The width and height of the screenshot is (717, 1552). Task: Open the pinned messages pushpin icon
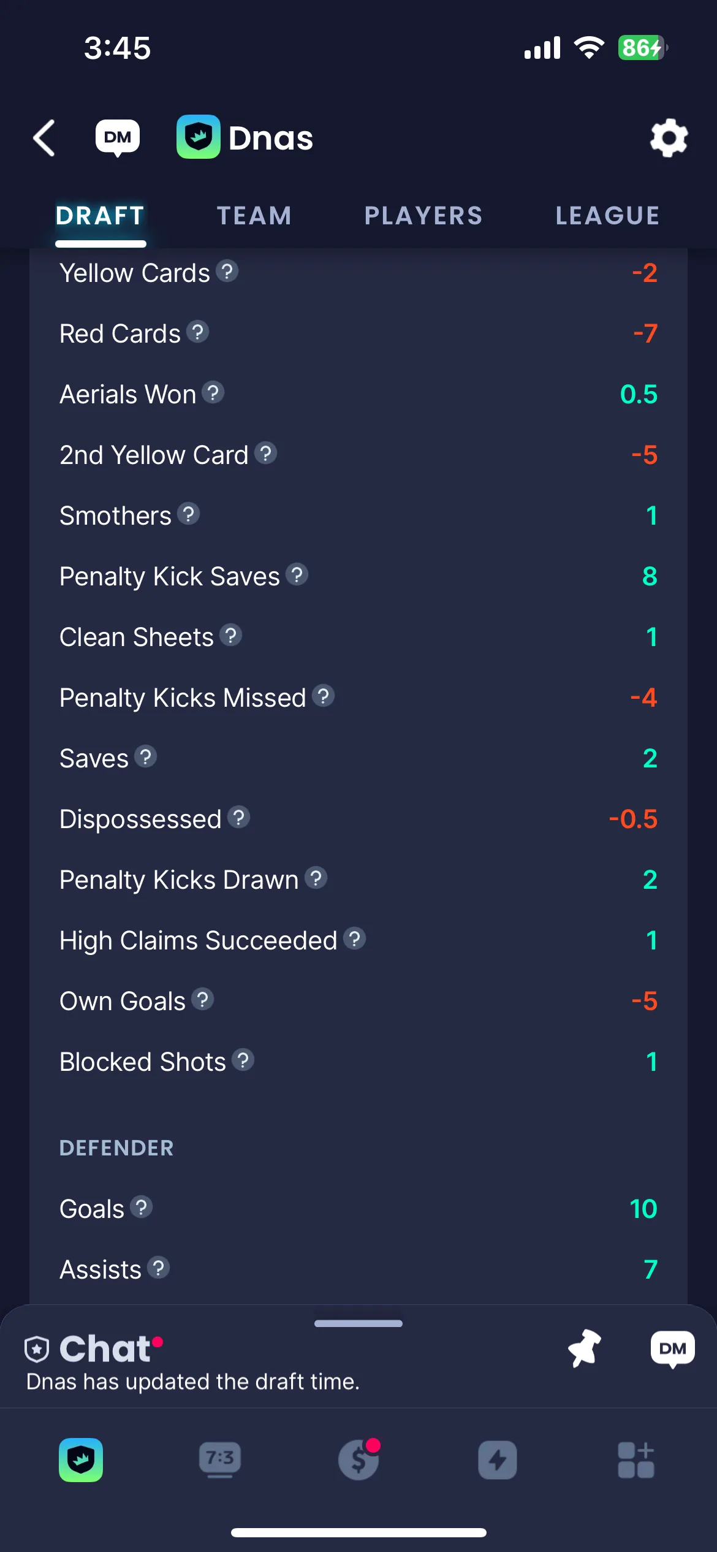click(x=585, y=1348)
